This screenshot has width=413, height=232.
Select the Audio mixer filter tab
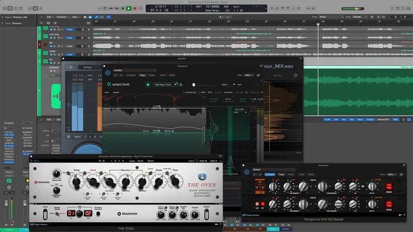coord(327,120)
